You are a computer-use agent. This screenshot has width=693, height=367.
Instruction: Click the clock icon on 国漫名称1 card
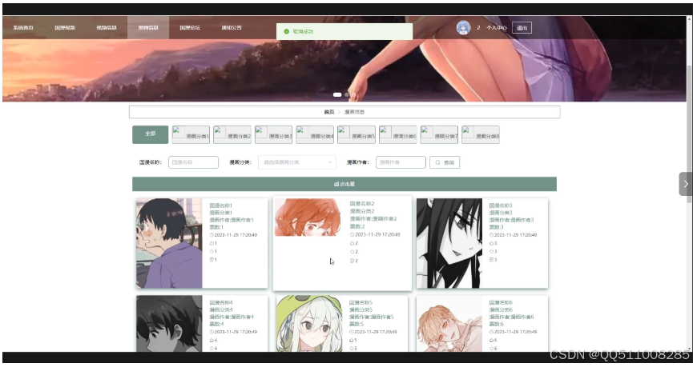point(212,235)
